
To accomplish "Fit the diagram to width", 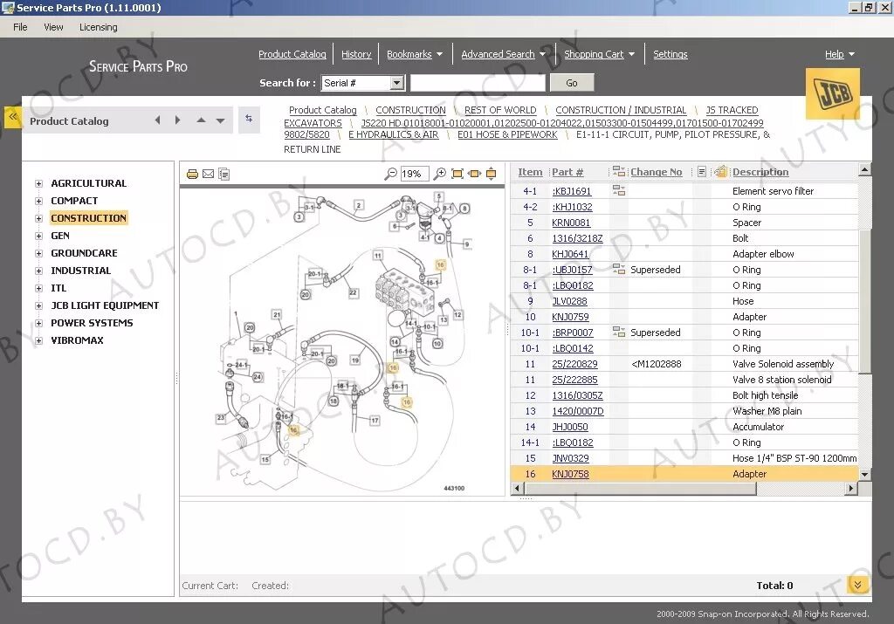I will pyautogui.click(x=474, y=174).
